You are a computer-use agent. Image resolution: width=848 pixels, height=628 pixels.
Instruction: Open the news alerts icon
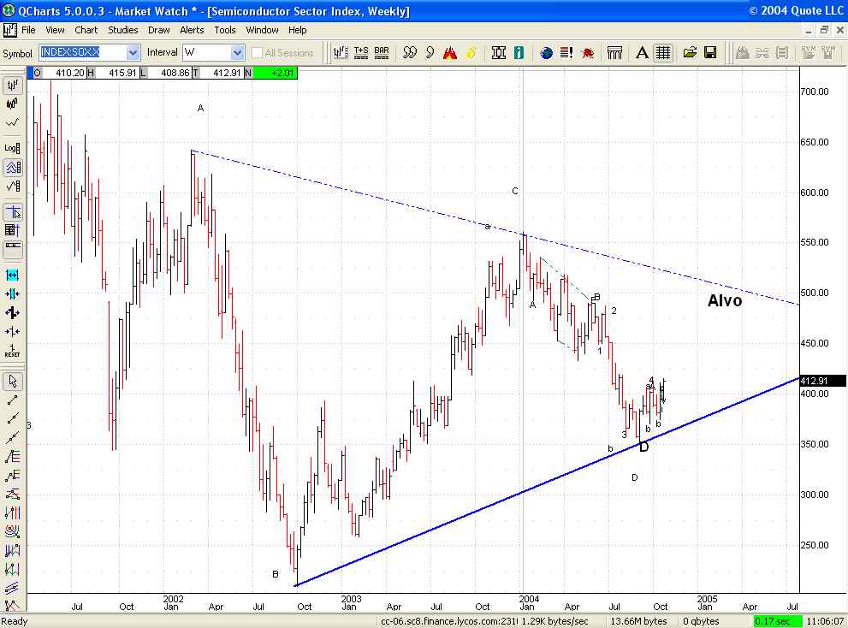point(566,52)
